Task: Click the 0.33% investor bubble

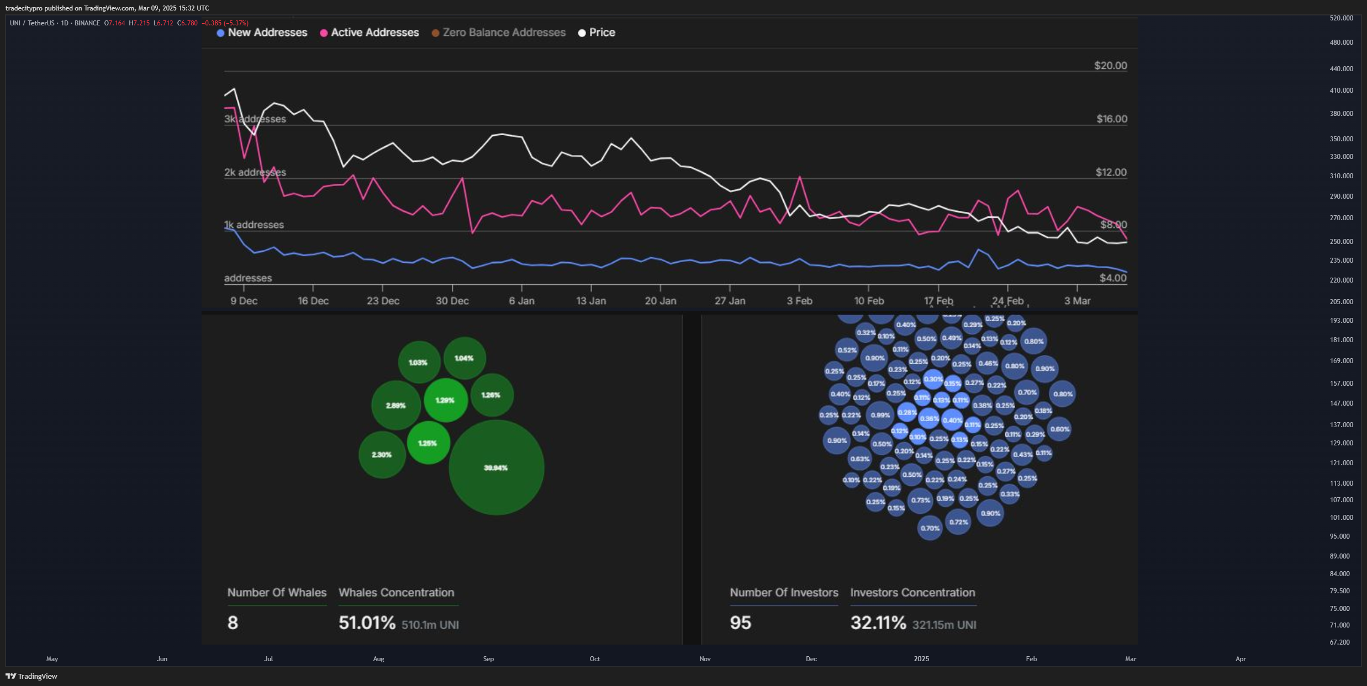Action: click(x=1010, y=494)
